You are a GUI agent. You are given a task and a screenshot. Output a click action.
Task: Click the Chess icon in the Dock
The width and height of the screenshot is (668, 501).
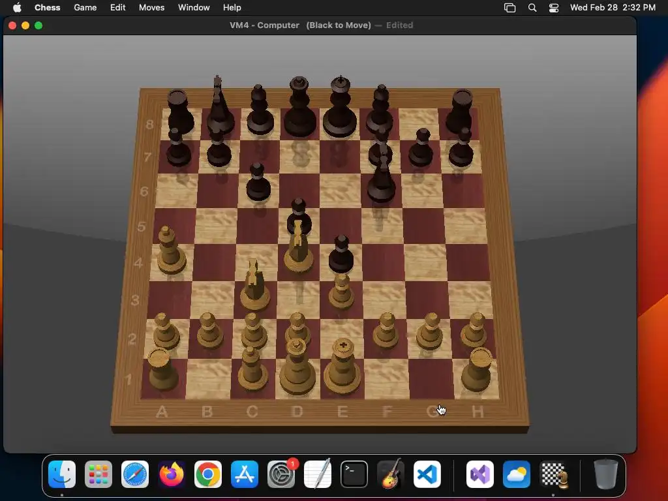[x=553, y=474]
